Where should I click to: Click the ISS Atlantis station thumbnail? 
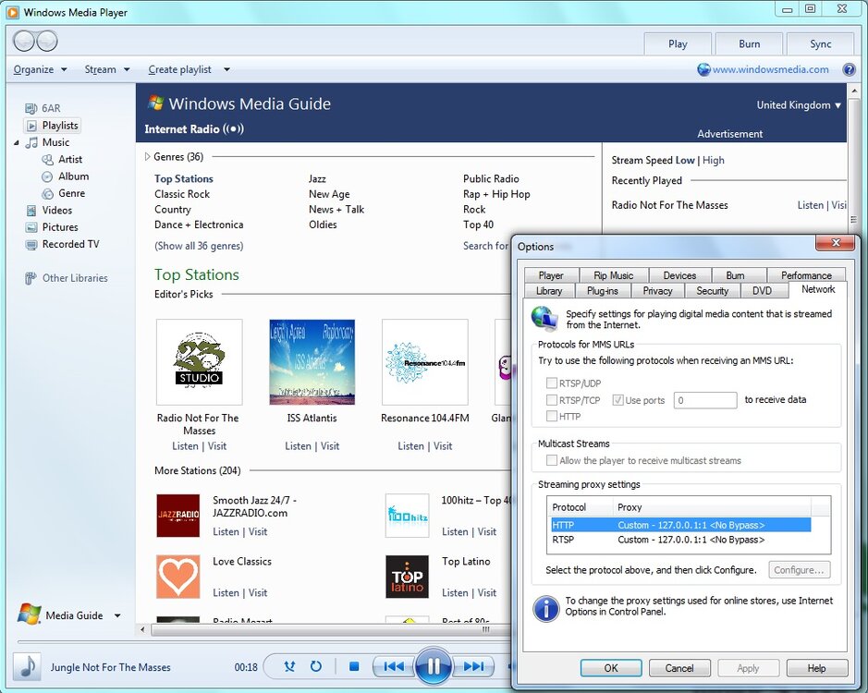coord(312,362)
